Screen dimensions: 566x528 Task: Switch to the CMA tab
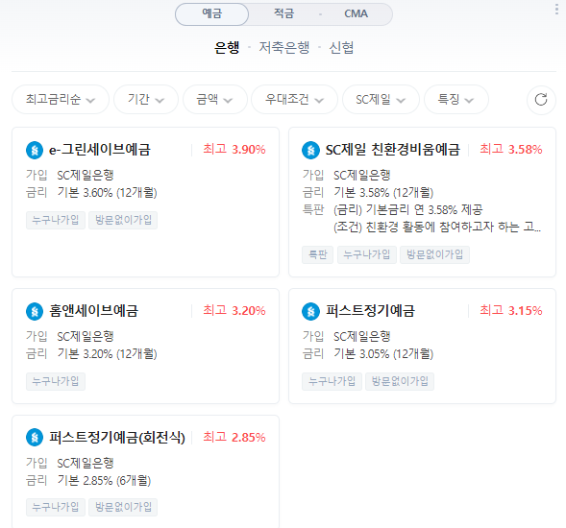[x=356, y=14]
